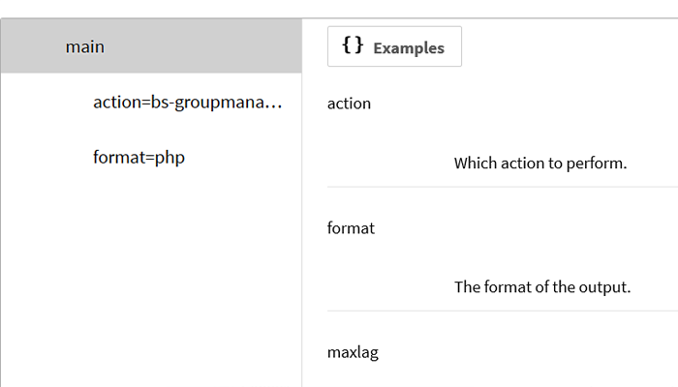Click the truncated ellipsis of the action entry
678x387 pixels.
tap(273, 102)
